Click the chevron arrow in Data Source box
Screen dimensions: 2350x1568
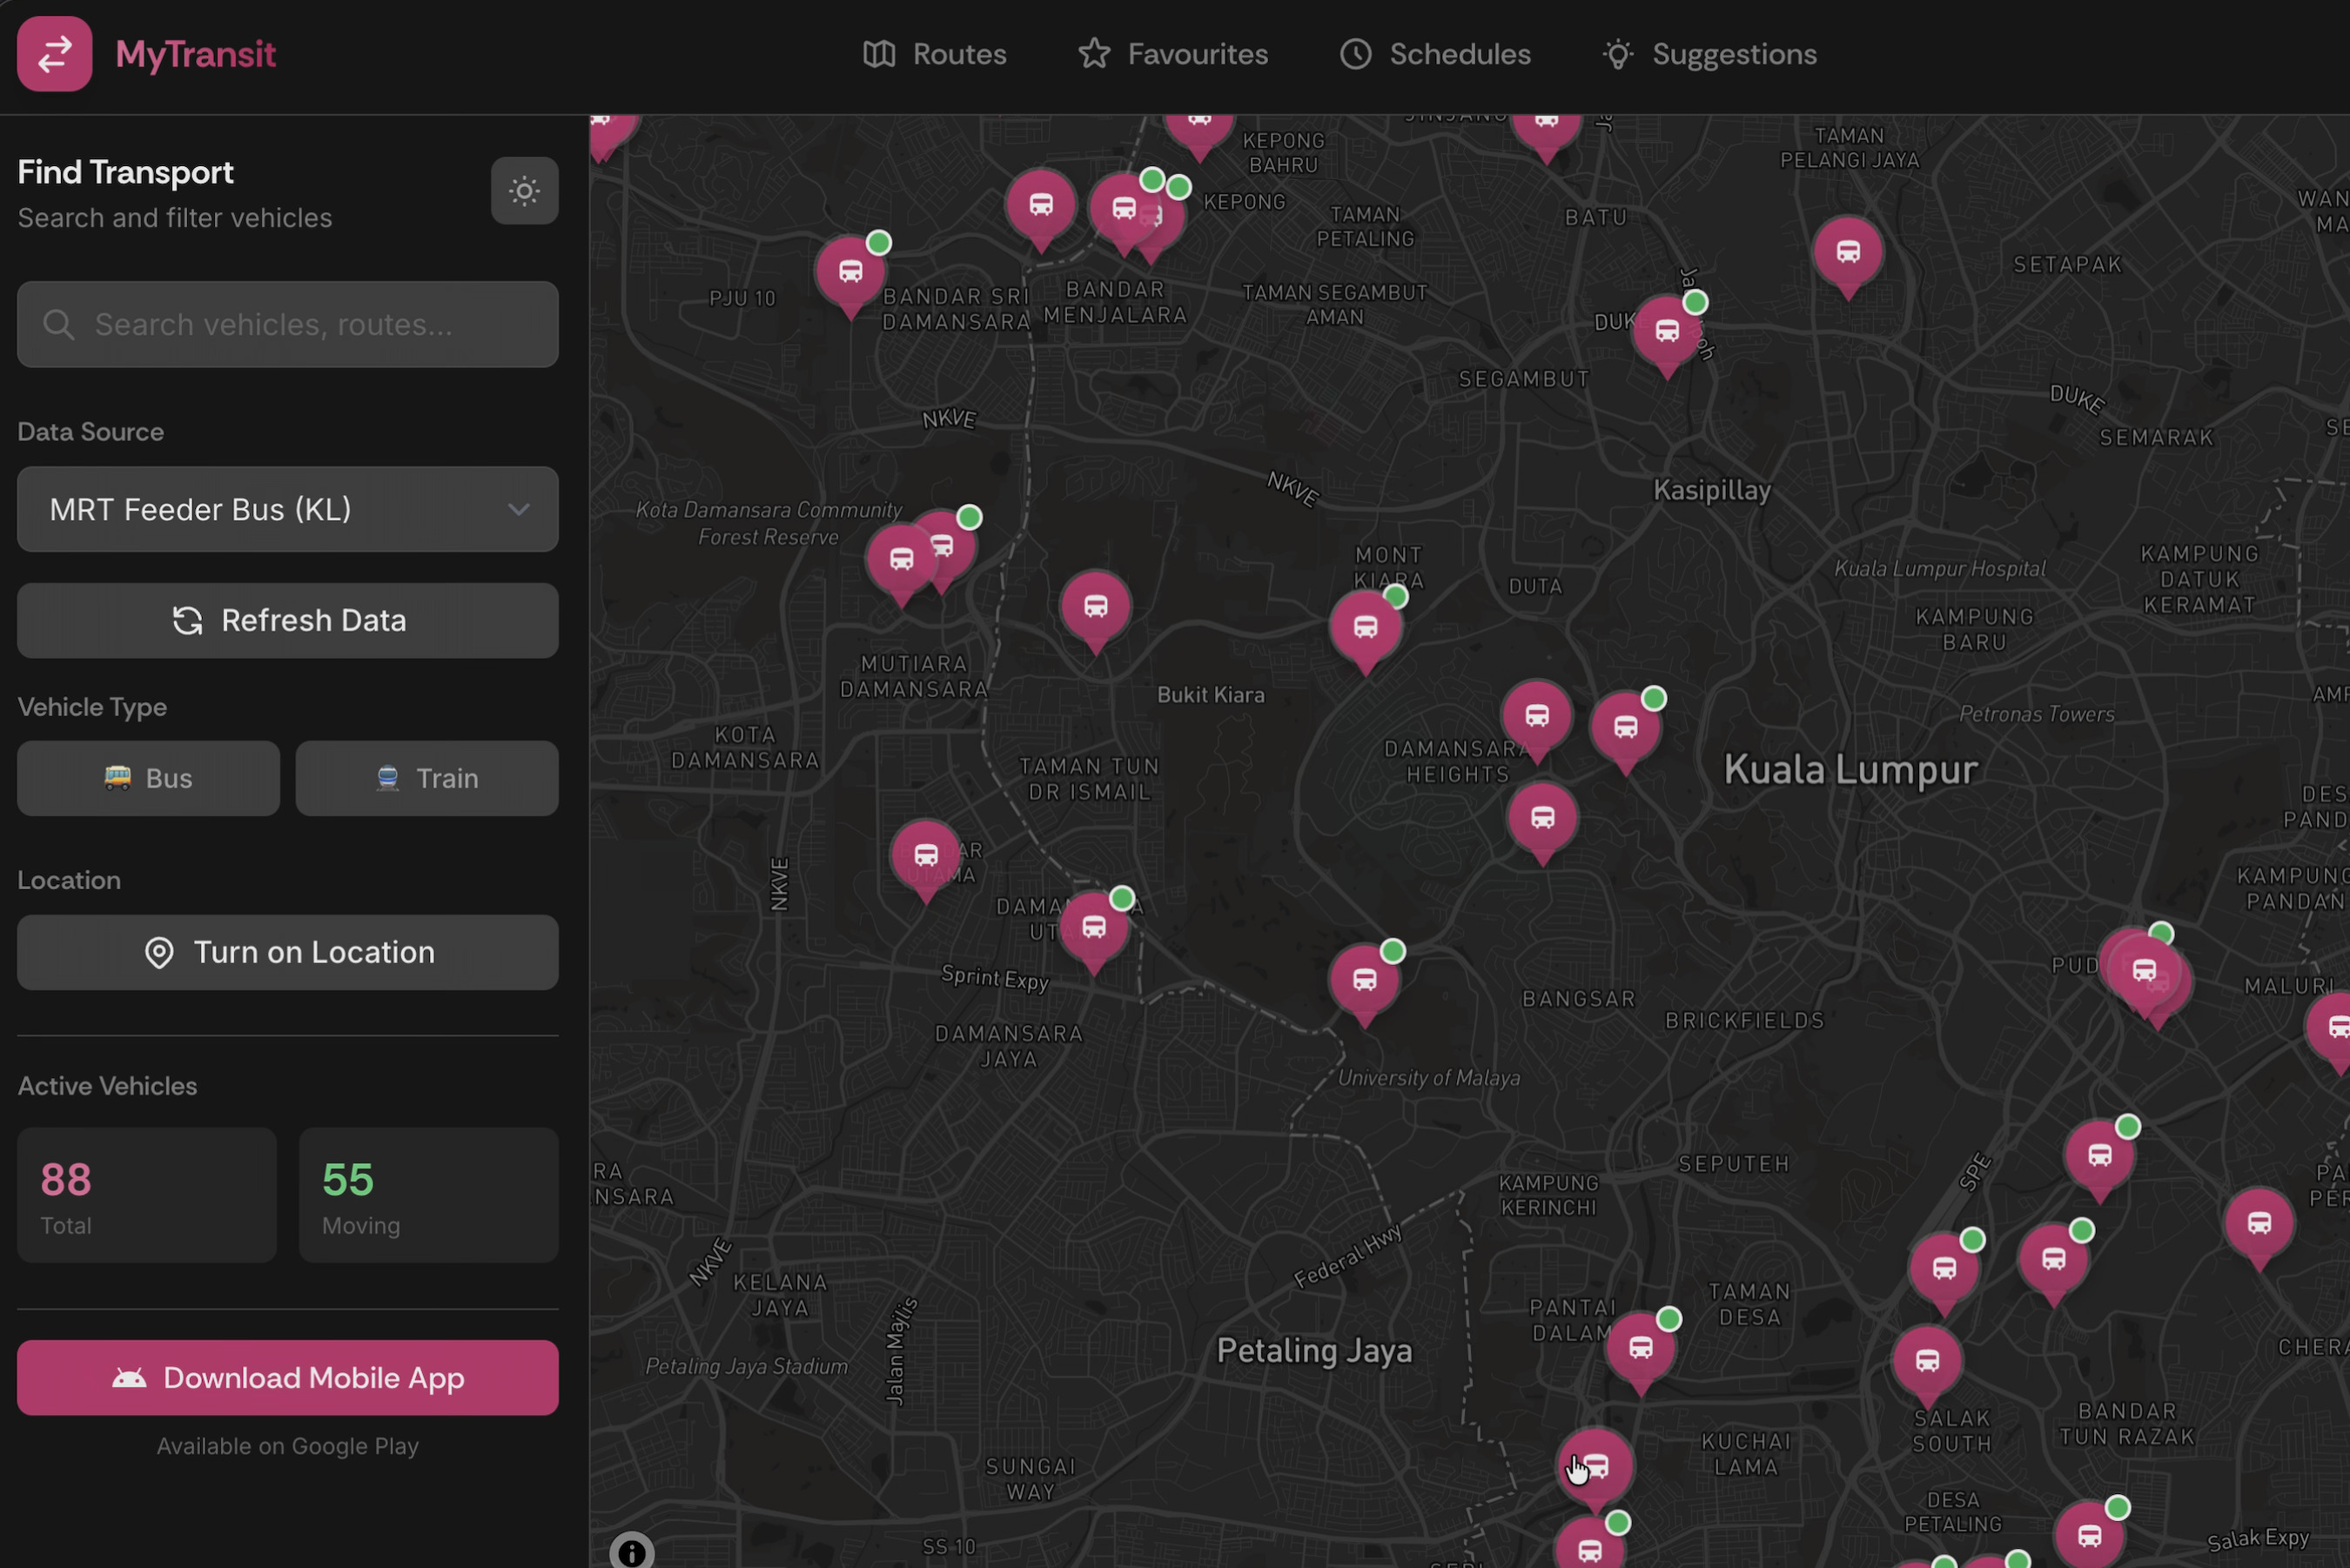(518, 509)
